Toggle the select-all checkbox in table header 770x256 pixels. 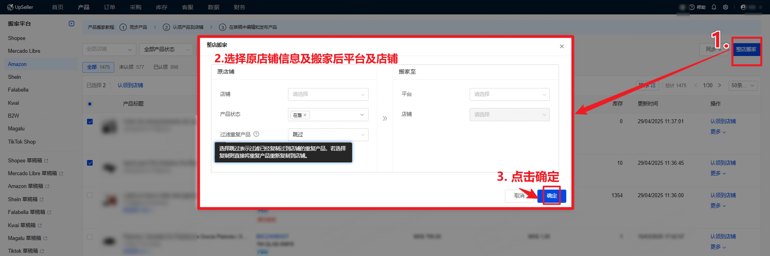(90, 104)
